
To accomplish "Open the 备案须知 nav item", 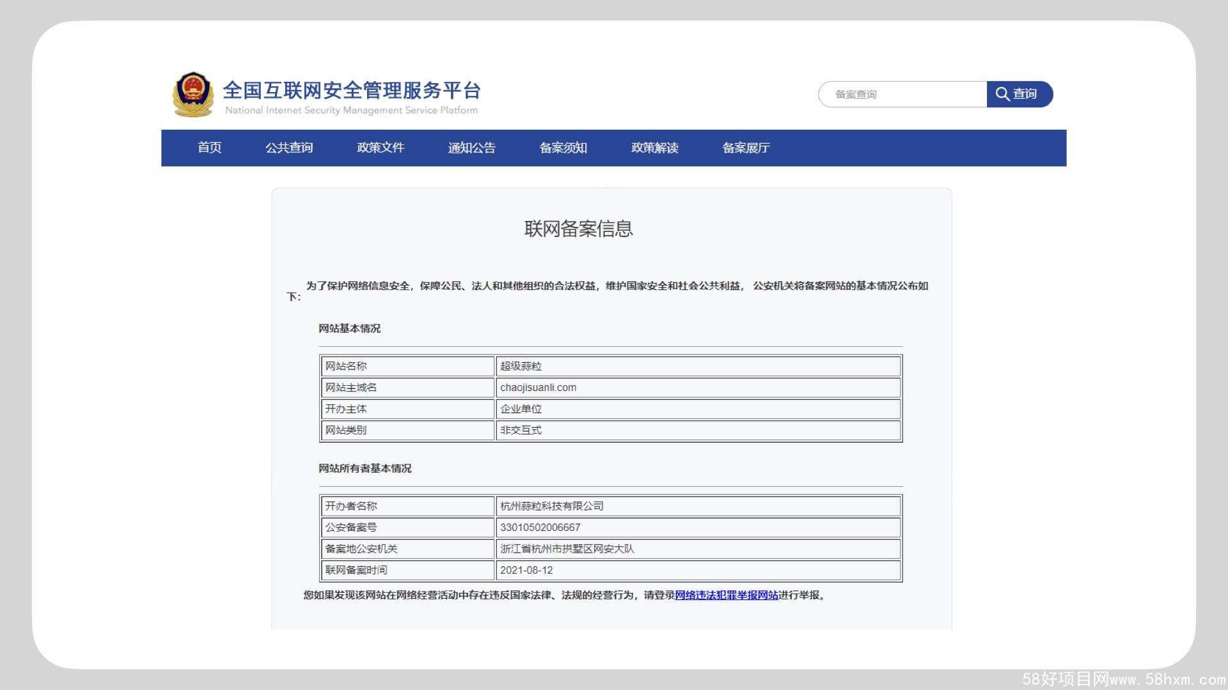I will tap(563, 148).
